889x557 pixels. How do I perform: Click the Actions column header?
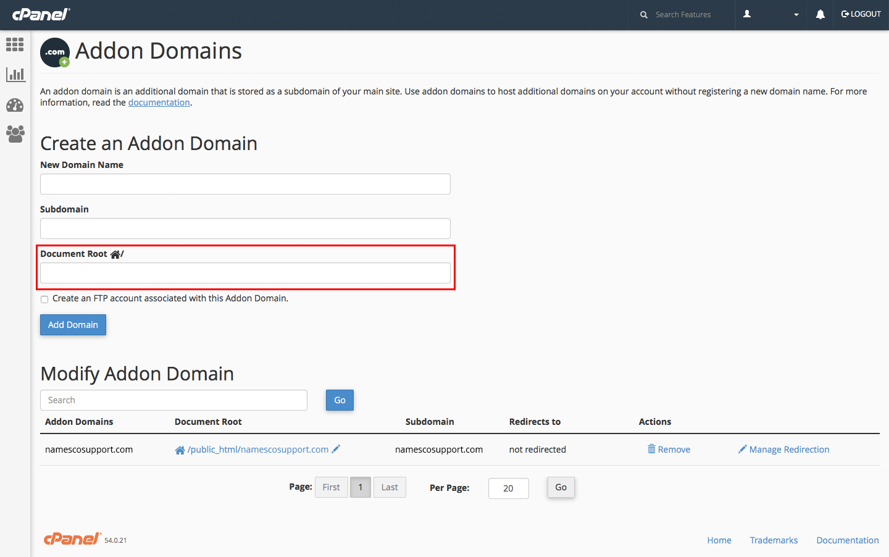click(655, 422)
